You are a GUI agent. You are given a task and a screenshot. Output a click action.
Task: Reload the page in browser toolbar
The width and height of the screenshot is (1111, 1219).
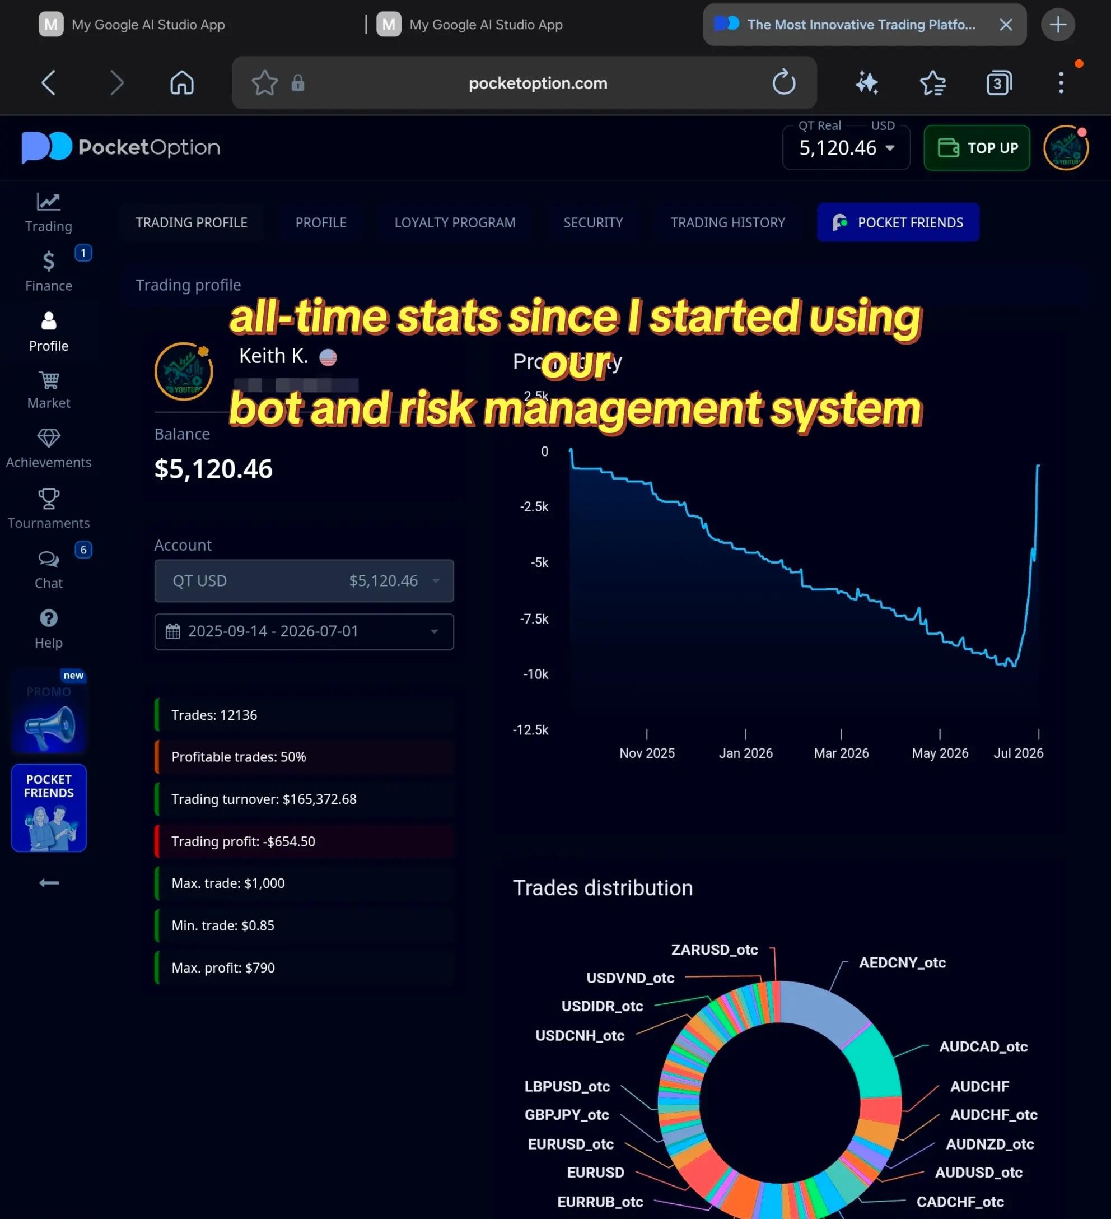[x=784, y=83]
